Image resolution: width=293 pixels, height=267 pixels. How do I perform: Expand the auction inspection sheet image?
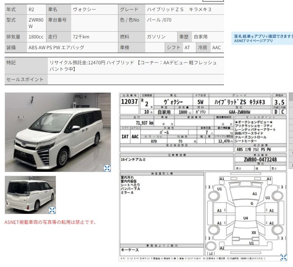pyautogui.click(x=283, y=257)
